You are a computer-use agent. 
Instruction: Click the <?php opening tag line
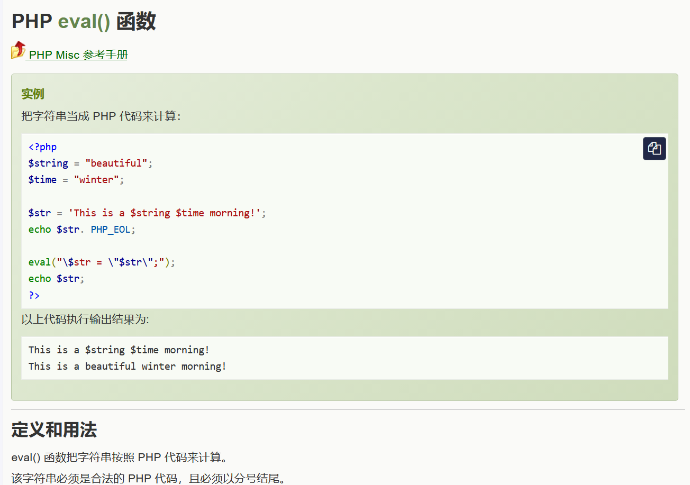tap(42, 147)
